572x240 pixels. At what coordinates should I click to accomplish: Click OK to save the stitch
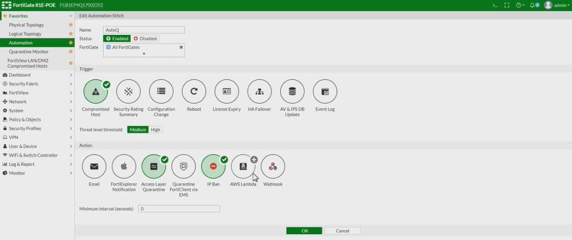304,231
